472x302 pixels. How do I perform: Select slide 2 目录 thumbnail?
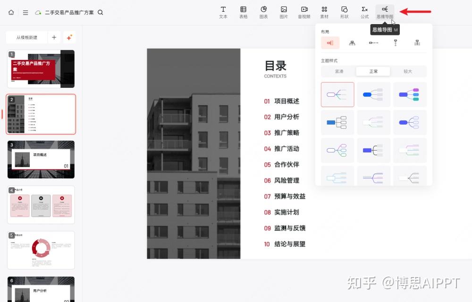pos(41,114)
